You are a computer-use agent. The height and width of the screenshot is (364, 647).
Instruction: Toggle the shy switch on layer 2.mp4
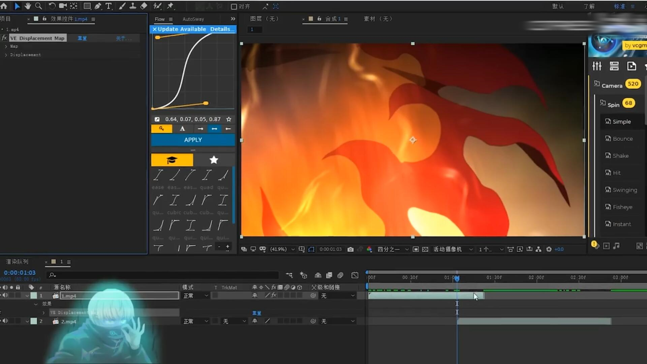(255, 321)
